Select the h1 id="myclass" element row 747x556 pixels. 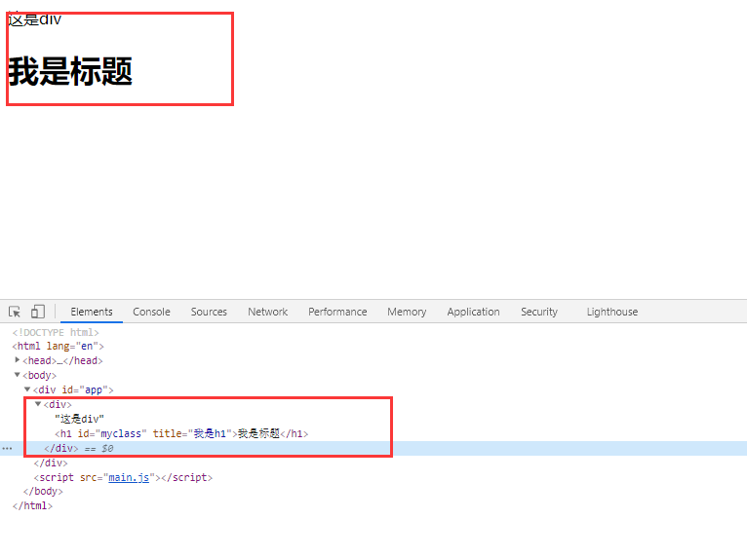[181, 433]
